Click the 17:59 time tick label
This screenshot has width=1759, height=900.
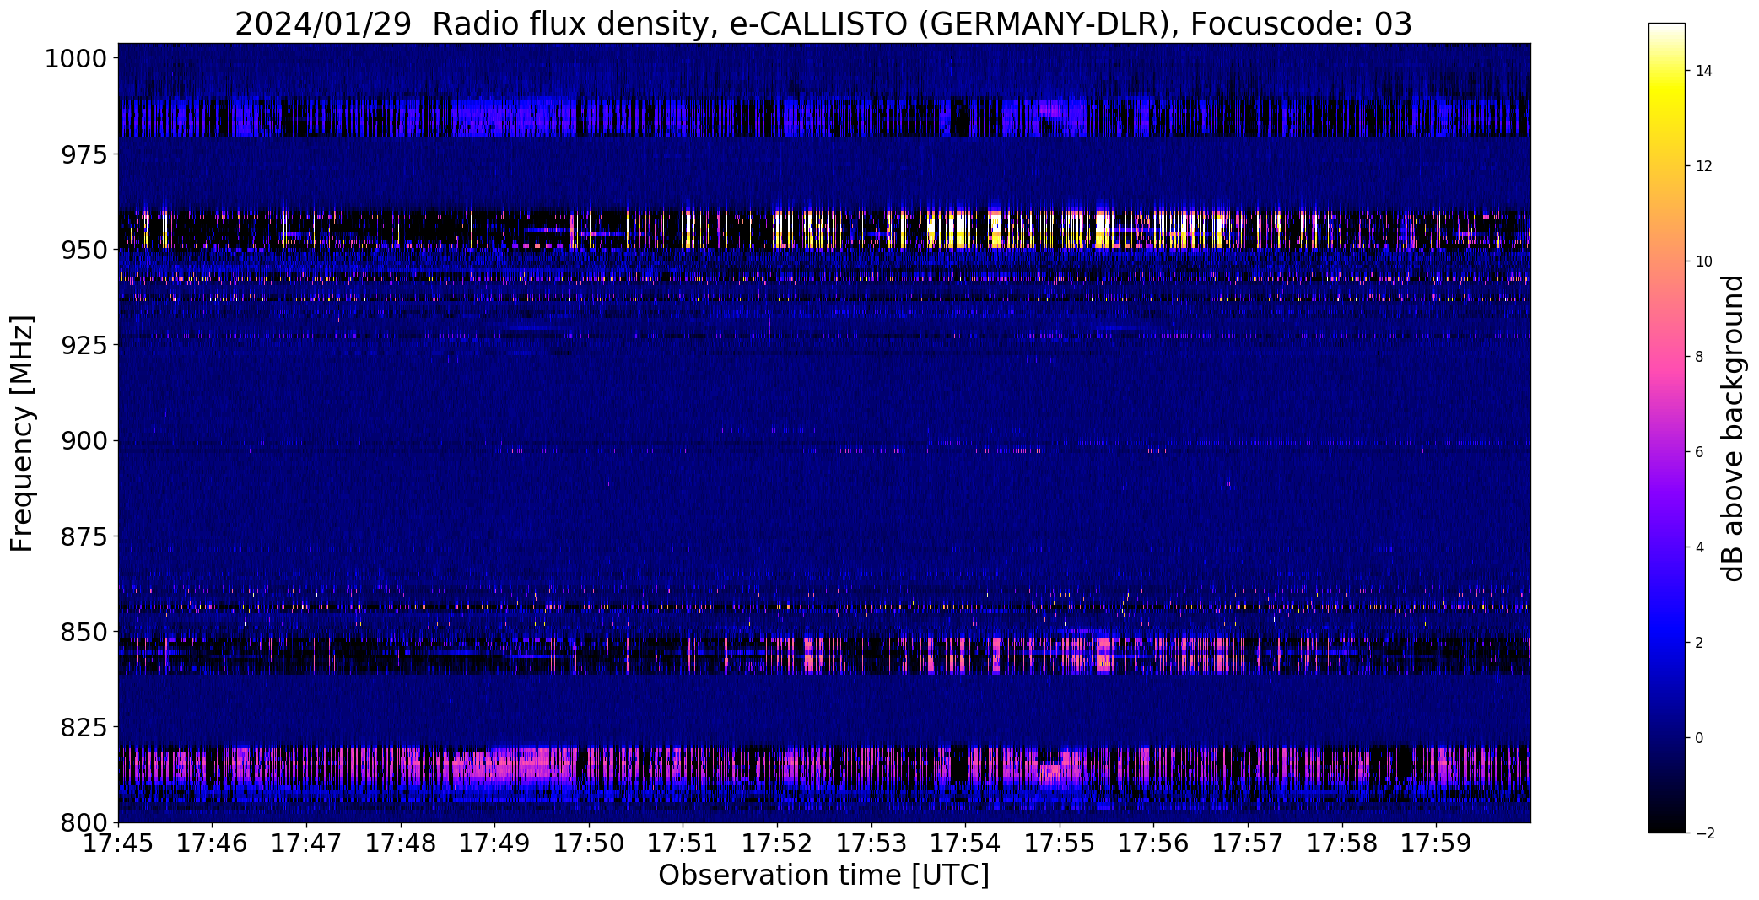1436,843
